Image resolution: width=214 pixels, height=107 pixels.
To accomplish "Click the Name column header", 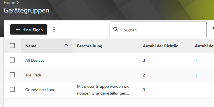I will tap(31, 46).
